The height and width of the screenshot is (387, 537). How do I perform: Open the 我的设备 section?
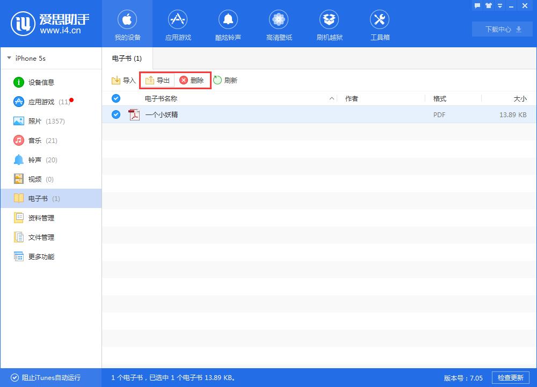point(127,24)
